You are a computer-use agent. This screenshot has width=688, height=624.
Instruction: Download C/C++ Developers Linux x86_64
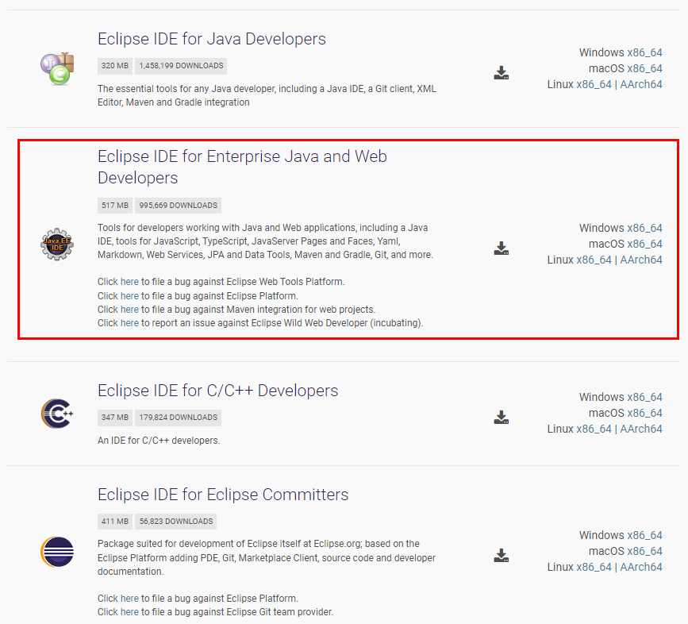pyautogui.click(x=594, y=429)
